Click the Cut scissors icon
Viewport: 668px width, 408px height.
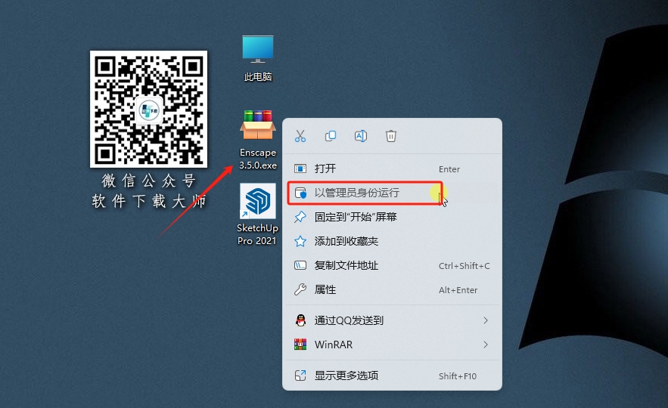pyautogui.click(x=300, y=136)
